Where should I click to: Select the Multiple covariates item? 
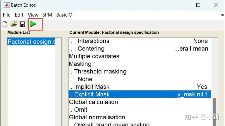(94, 56)
